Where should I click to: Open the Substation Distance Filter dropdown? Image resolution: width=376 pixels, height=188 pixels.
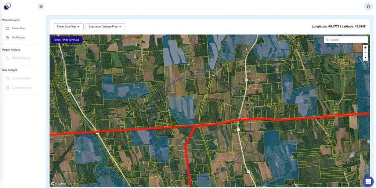(105, 26)
